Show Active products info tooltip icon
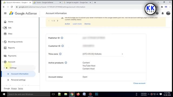This screenshot has height=97, width=173. tap(66, 63)
